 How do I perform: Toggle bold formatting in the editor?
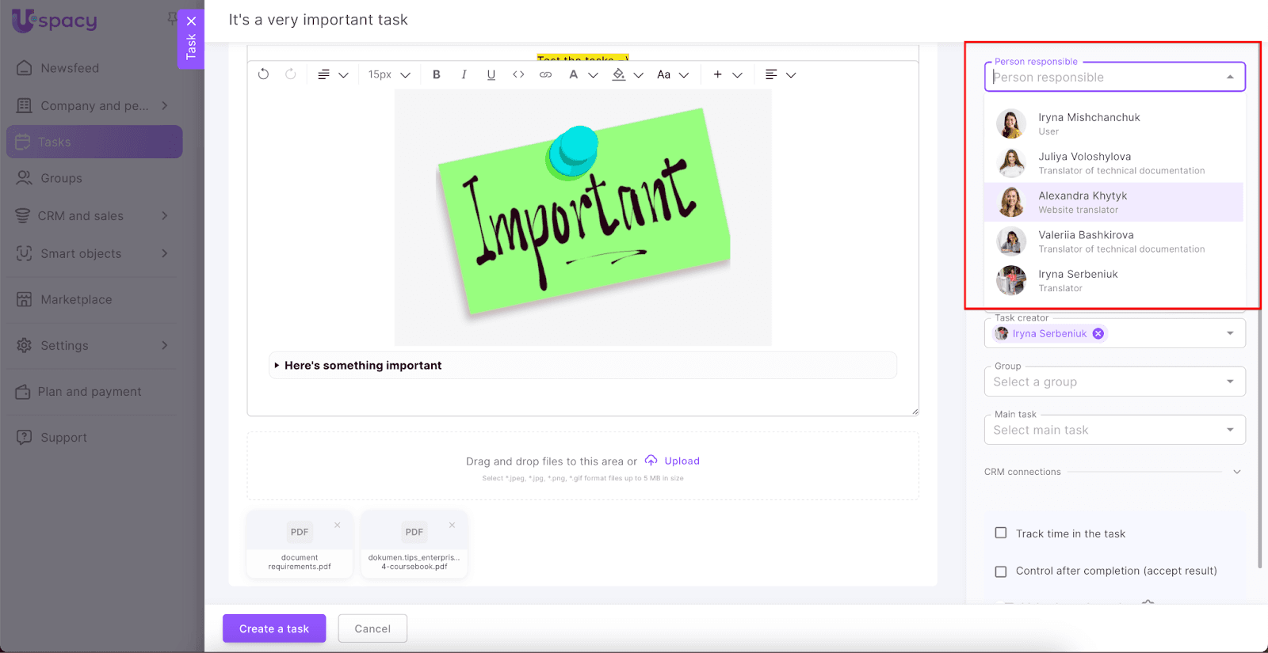(x=437, y=74)
